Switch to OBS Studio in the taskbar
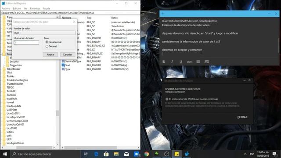281x158 pixels. click(167, 154)
